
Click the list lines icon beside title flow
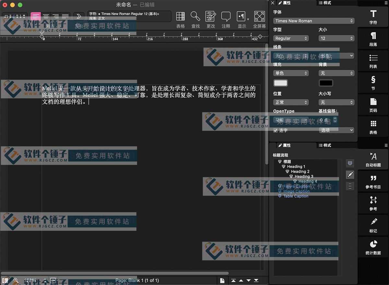tap(350, 186)
